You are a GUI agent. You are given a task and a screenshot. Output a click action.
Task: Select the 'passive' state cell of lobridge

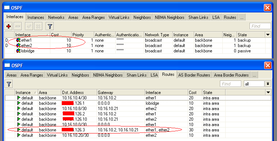pos(251,51)
